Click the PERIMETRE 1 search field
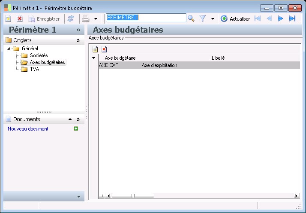The width and height of the screenshot is (306, 213). point(146,18)
